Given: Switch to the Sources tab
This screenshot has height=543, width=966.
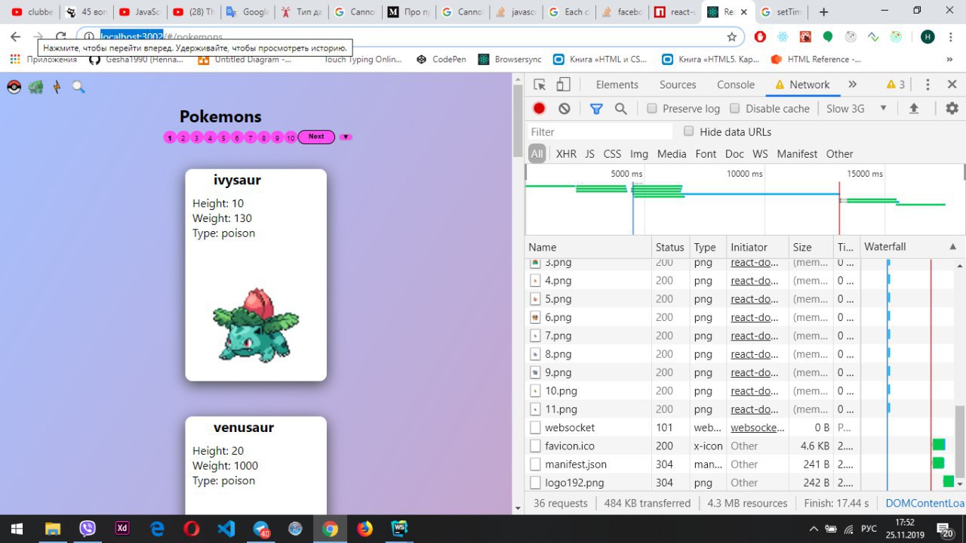Looking at the screenshot, I should pos(678,85).
